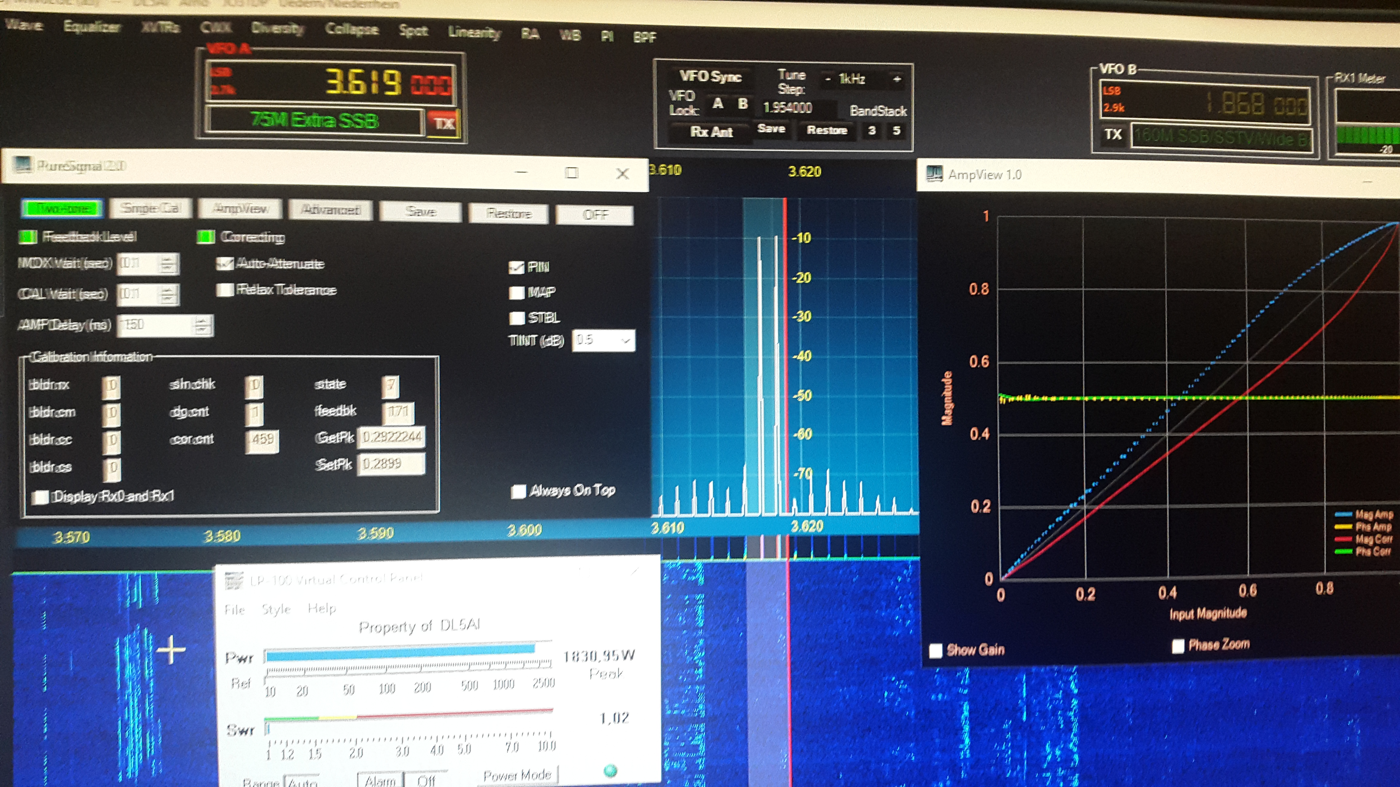The height and width of the screenshot is (787, 1400).
Task: Open the Diversity menu
Action: [x=277, y=28]
